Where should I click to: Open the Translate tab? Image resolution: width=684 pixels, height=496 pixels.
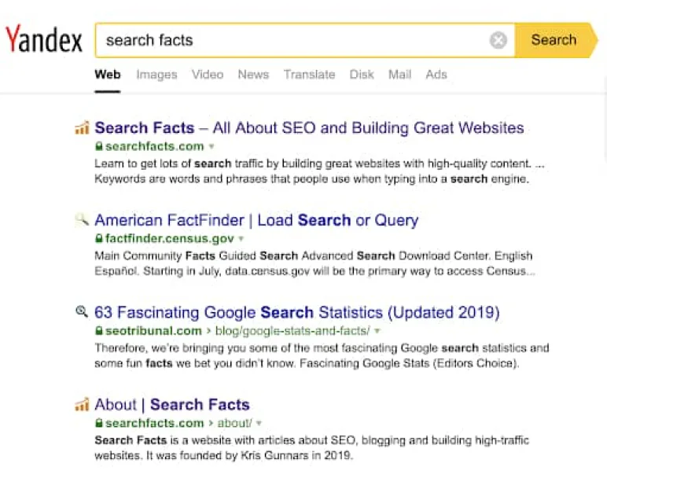[309, 75]
